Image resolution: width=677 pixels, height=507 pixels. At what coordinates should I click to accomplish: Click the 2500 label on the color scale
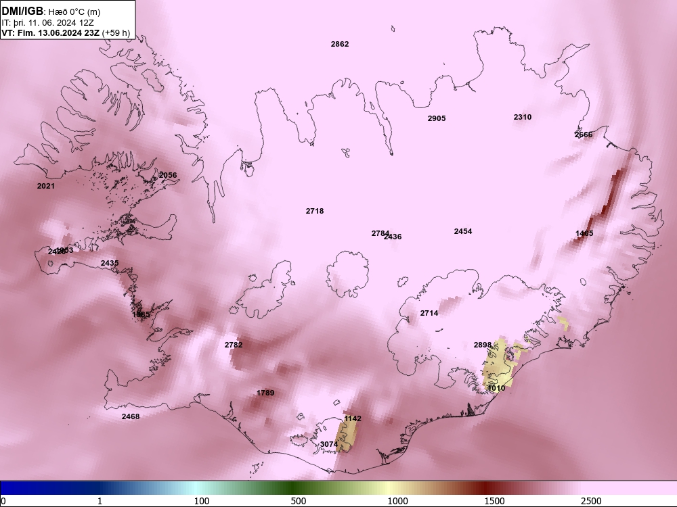pos(591,501)
